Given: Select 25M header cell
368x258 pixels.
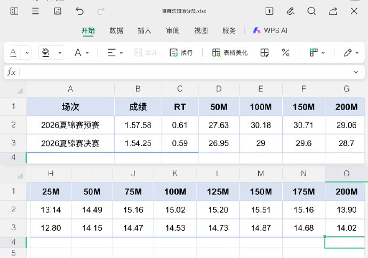Looking at the screenshot, I should coord(51,192).
